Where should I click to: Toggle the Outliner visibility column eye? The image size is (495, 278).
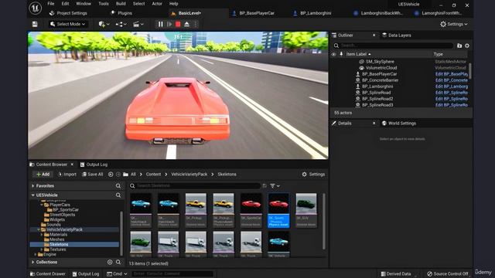tap(333, 54)
